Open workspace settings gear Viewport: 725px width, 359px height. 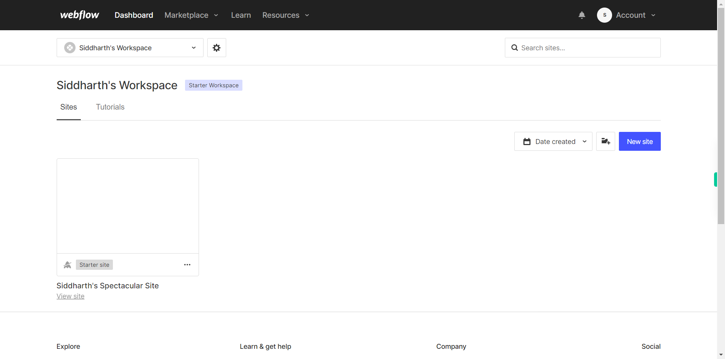point(216,48)
